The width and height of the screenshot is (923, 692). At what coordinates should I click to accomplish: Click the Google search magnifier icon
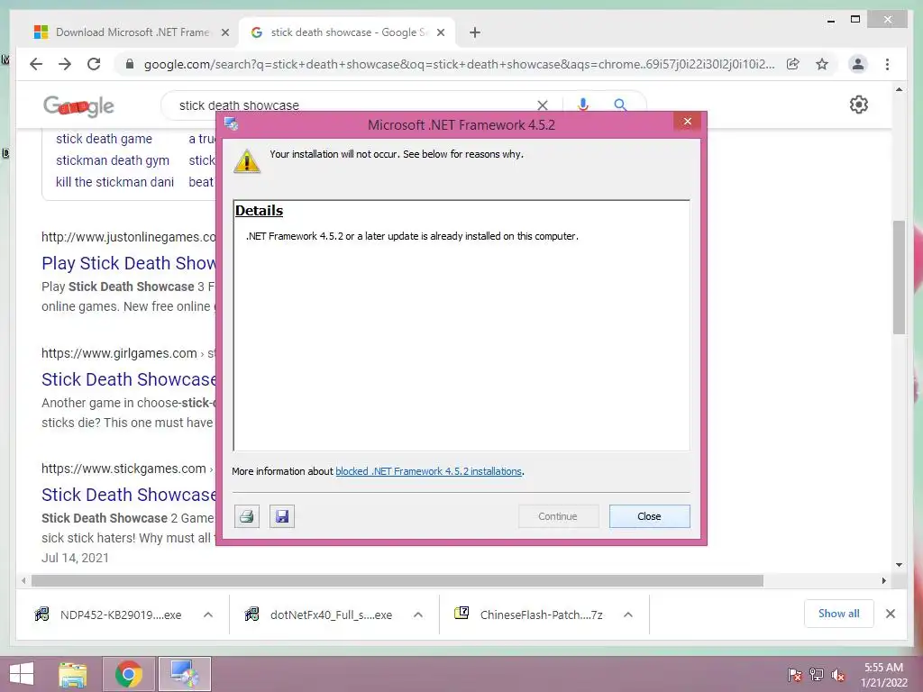620,105
